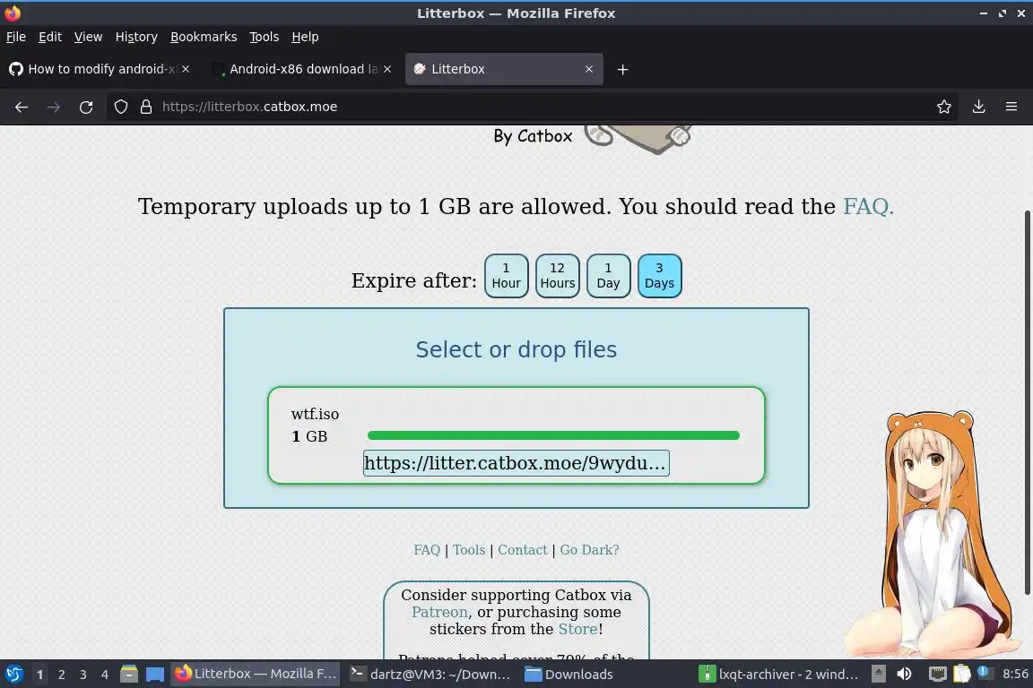Close the Android-x86 download tab

coord(387,69)
